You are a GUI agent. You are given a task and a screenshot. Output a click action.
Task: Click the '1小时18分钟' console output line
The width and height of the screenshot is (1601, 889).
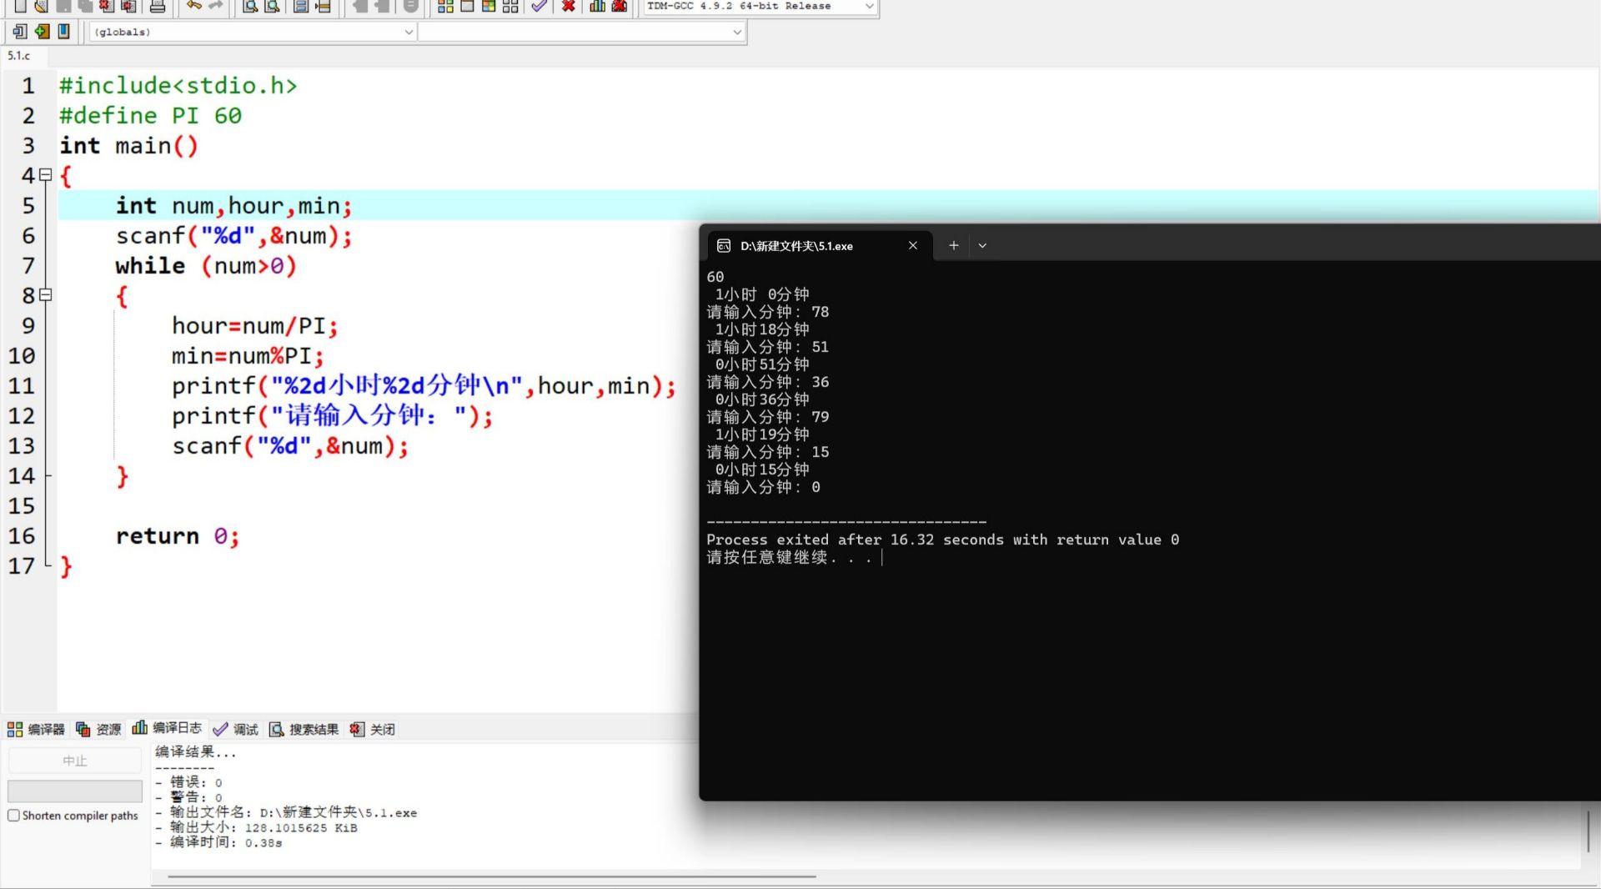[x=762, y=329]
